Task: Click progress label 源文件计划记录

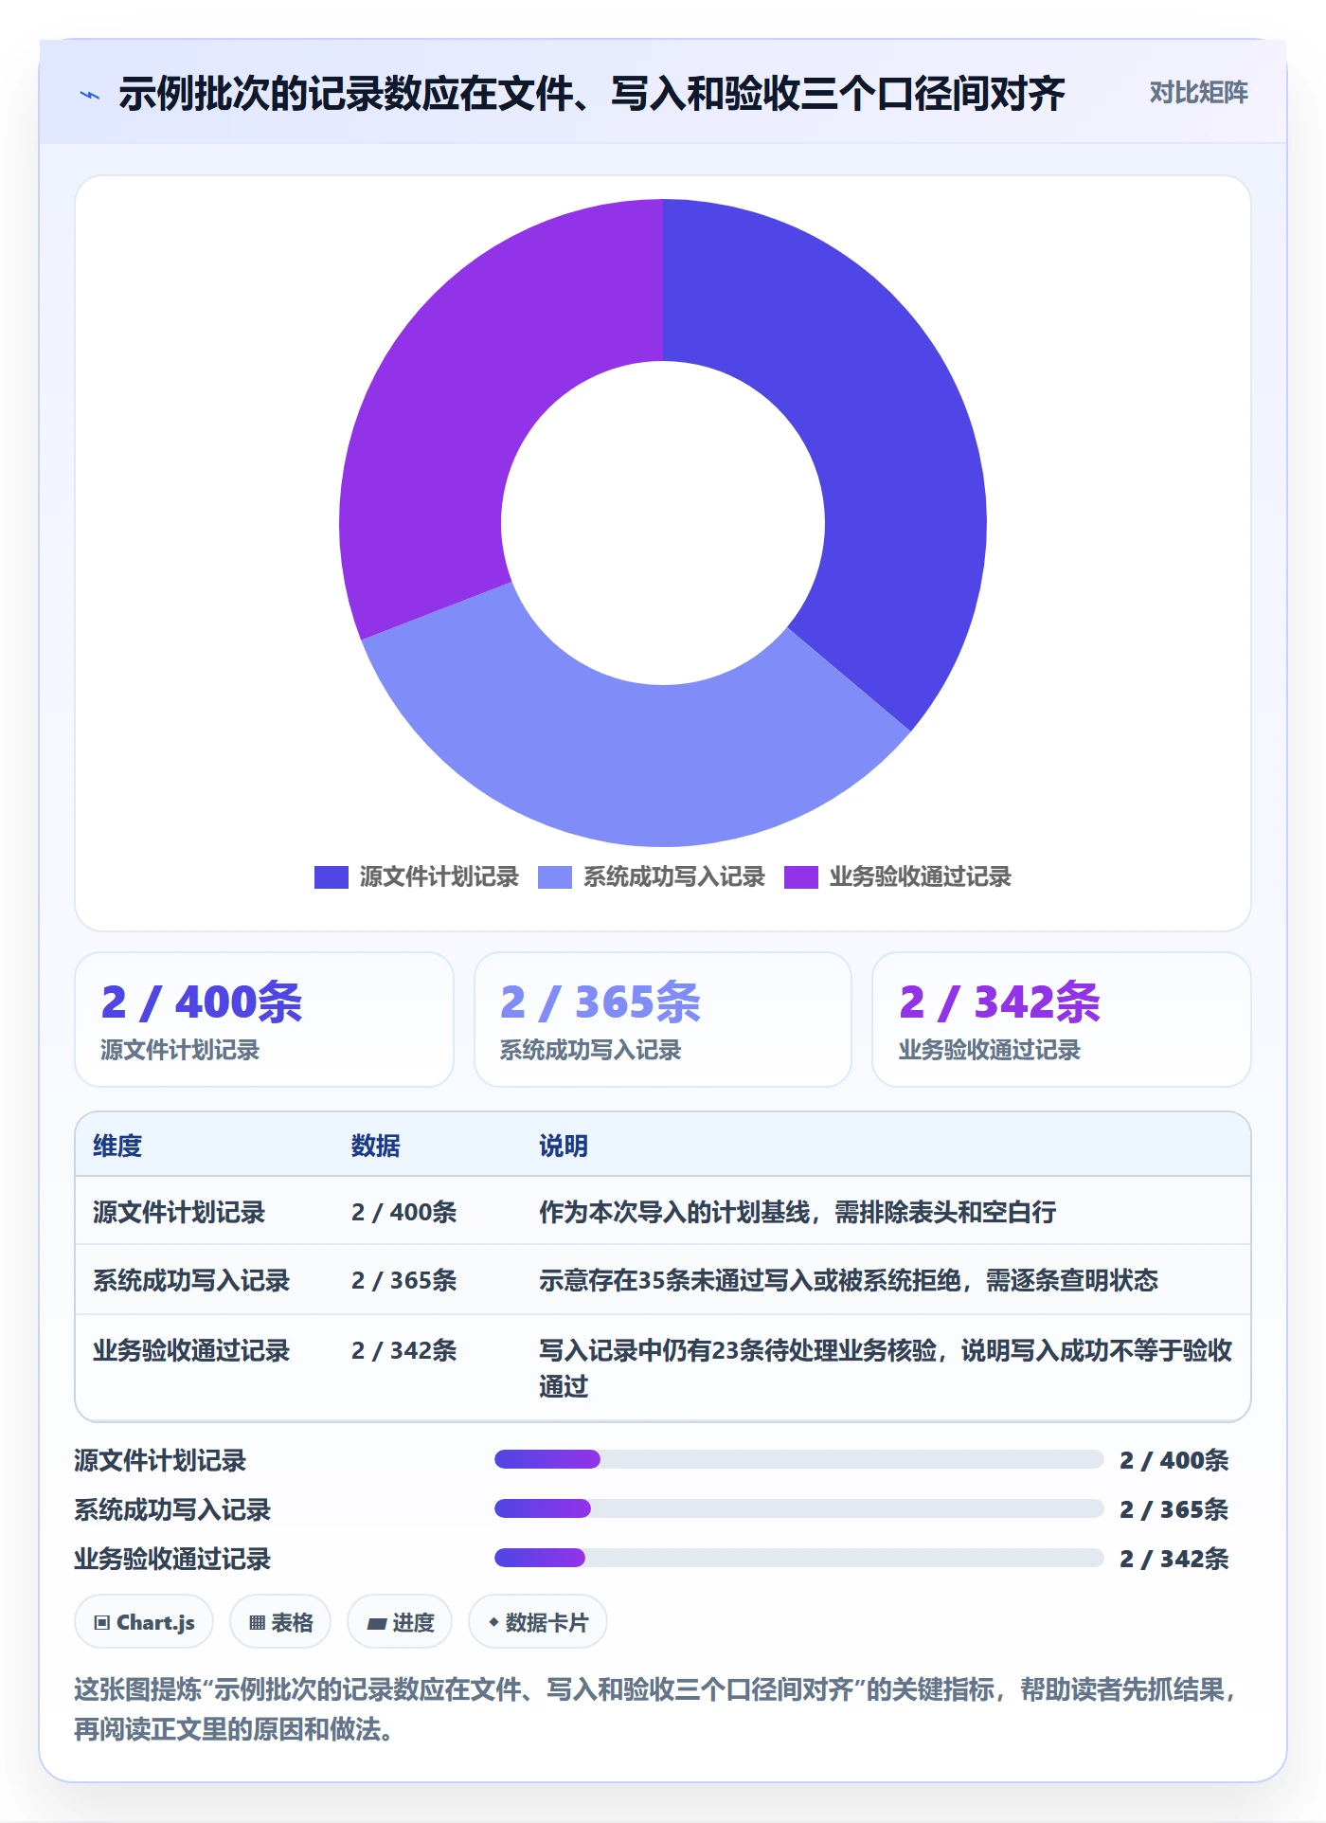Action: pos(160,1460)
